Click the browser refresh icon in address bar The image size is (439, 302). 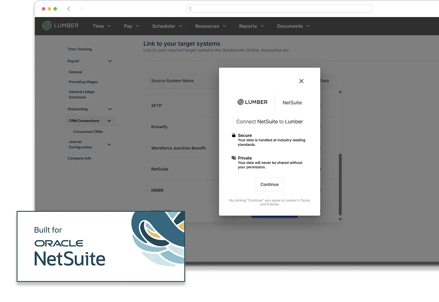click(x=190, y=9)
